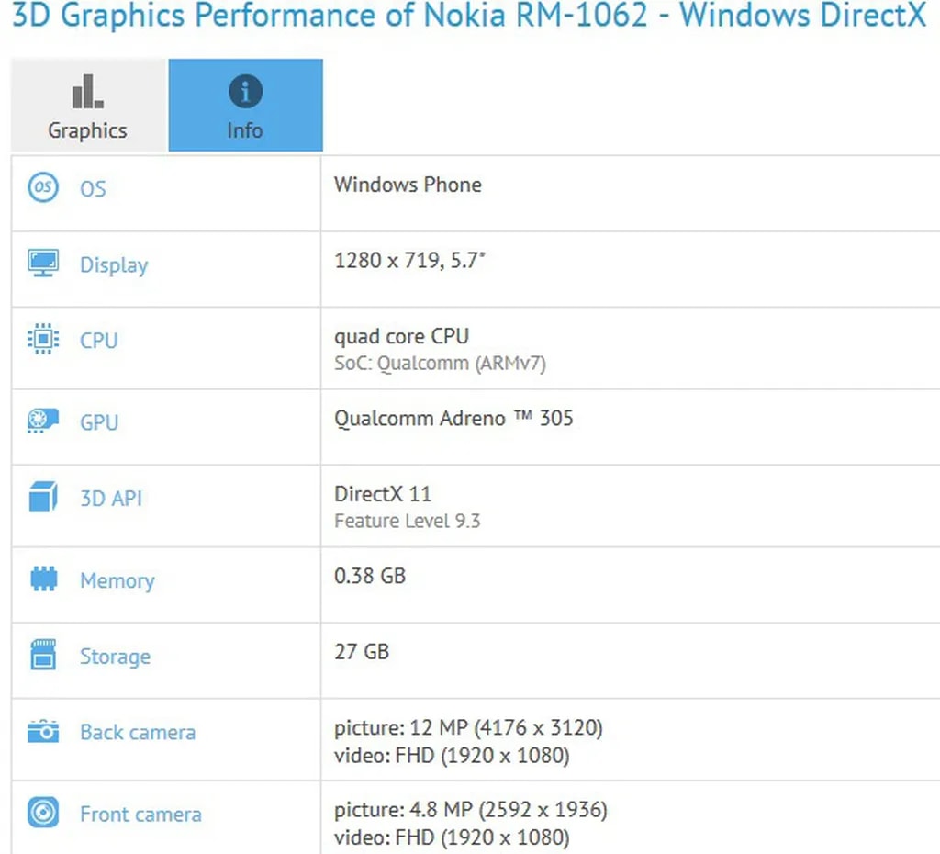Click the Qualcomm Adreno 305 value

click(x=453, y=419)
